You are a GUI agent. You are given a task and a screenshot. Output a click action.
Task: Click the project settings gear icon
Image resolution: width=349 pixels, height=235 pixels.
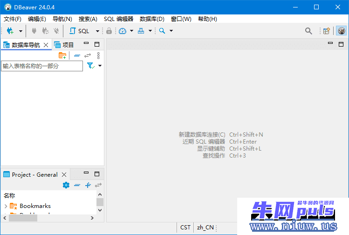pyautogui.click(x=66, y=185)
